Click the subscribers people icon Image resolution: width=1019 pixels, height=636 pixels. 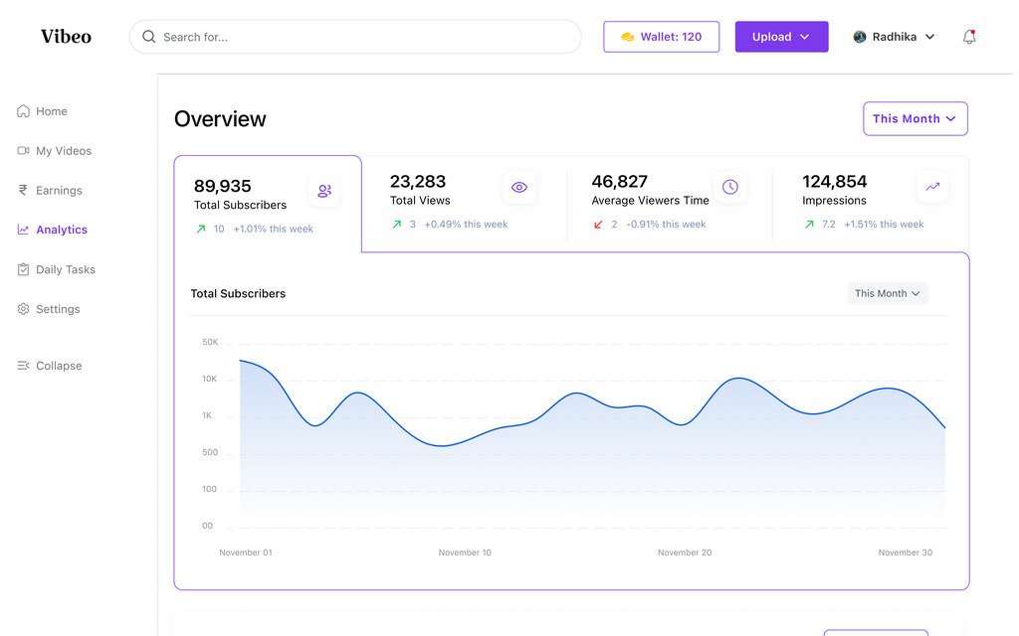(x=324, y=191)
